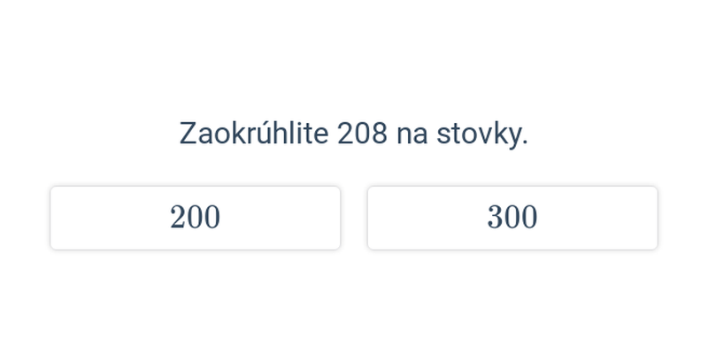Submit the lower hundred 200 choice
This screenshot has height=354, width=708.
point(195,218)
